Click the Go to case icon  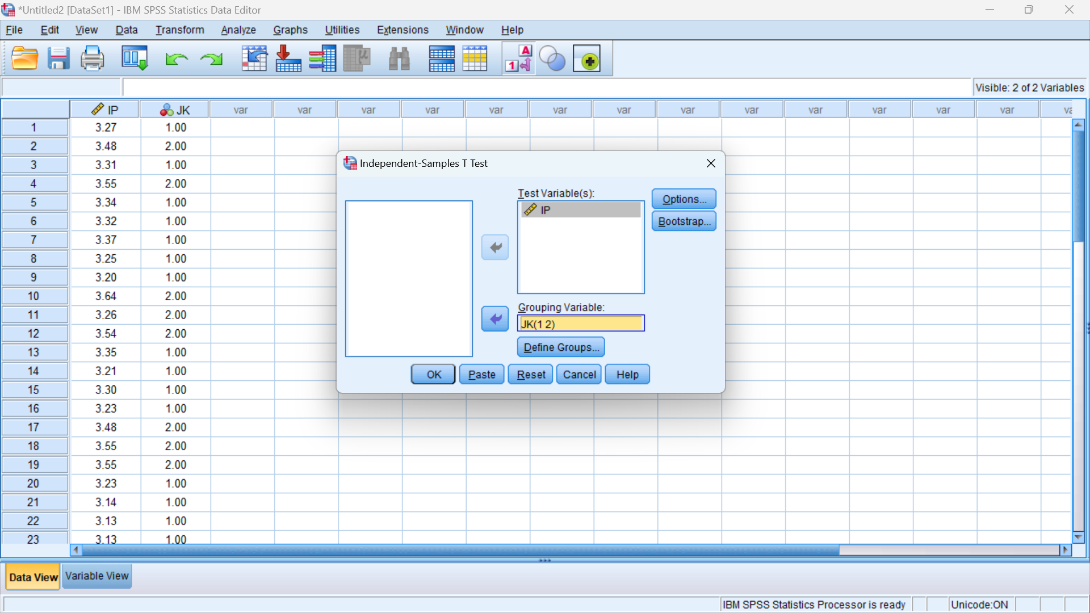click(x=254, y=58)
